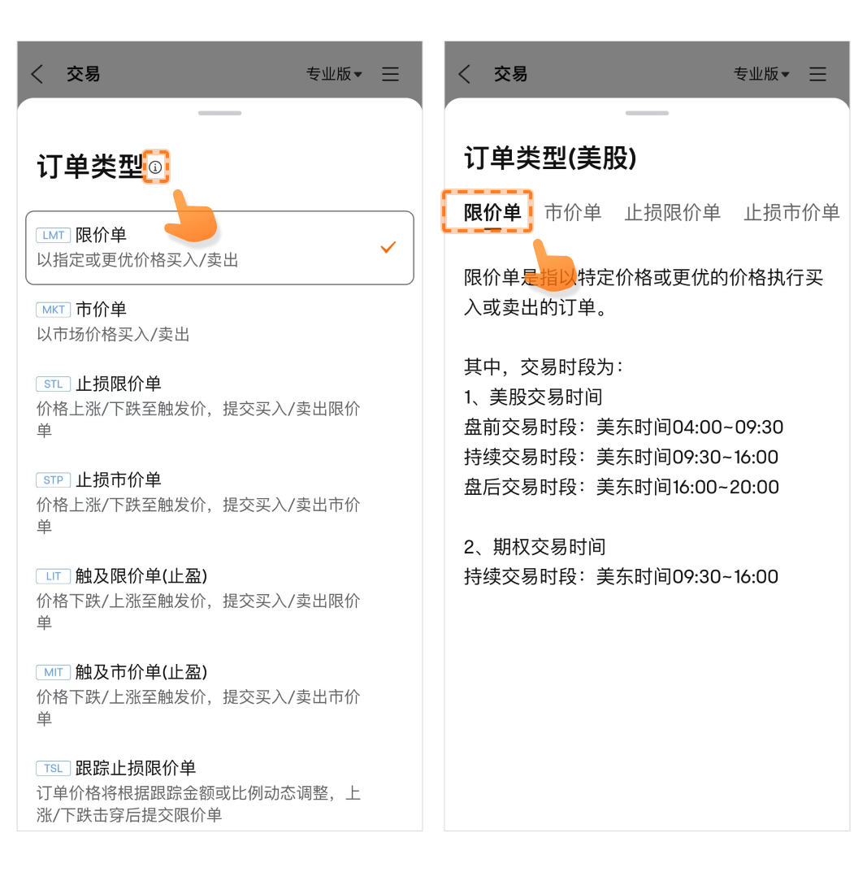Open hamburger menu on left screen

coord(390,74)
